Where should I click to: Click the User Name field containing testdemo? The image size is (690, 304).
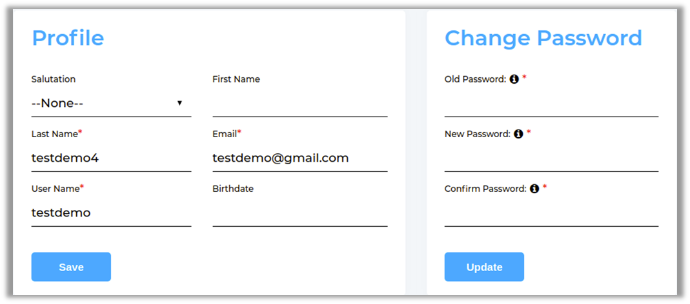(x=111, y=213)
